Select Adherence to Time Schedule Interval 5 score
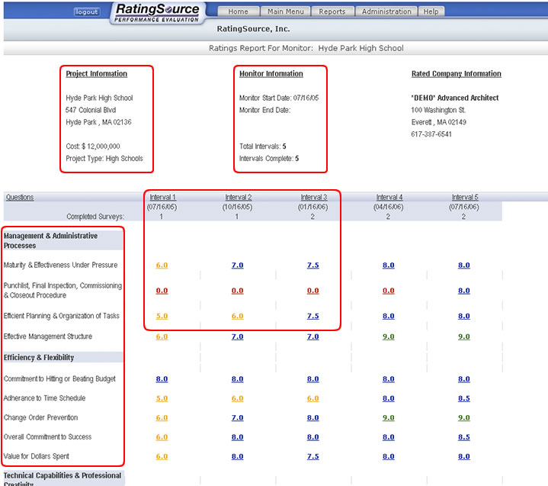The width and height of the screenshot is (548, 486). [x=464, y=398]
